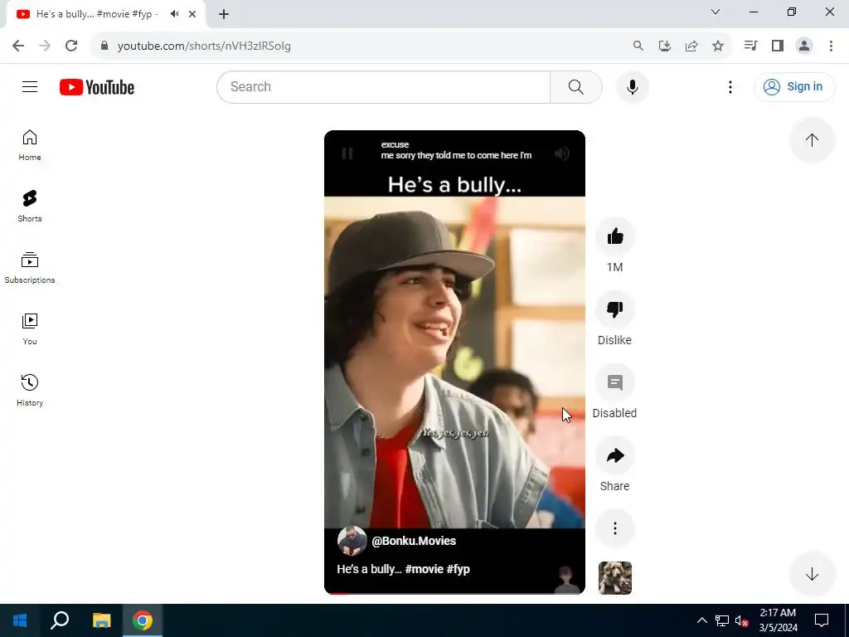Go to YouTube home via logo
Image resolution: width=849 pixels, height=637 pixels.
tap(97, 87)
